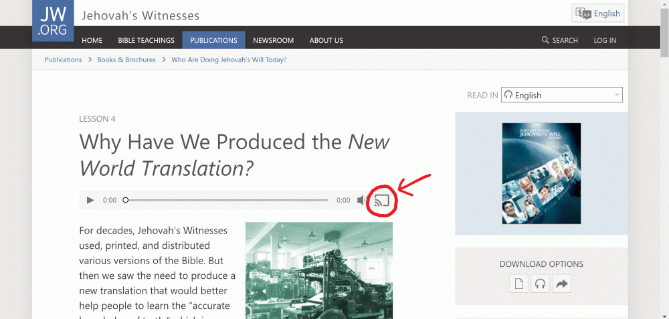
Task: Click the JW.ORG logo
Action: pyautogui.click(x=52, y=21)
